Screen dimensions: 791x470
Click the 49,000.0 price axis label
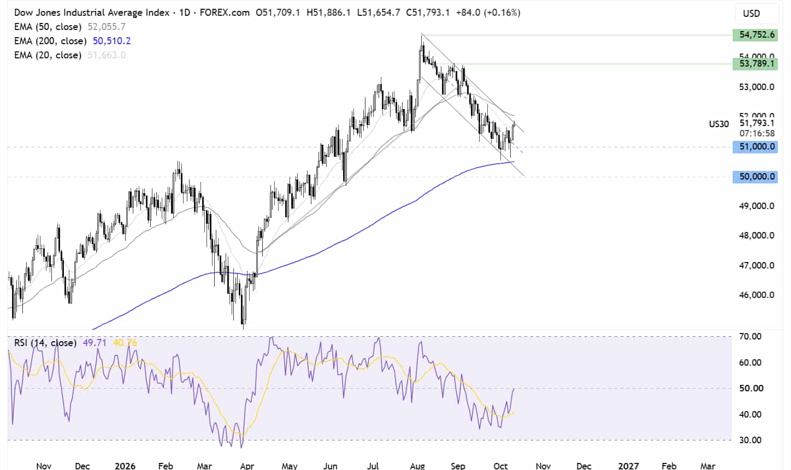(x=757, y=206)
